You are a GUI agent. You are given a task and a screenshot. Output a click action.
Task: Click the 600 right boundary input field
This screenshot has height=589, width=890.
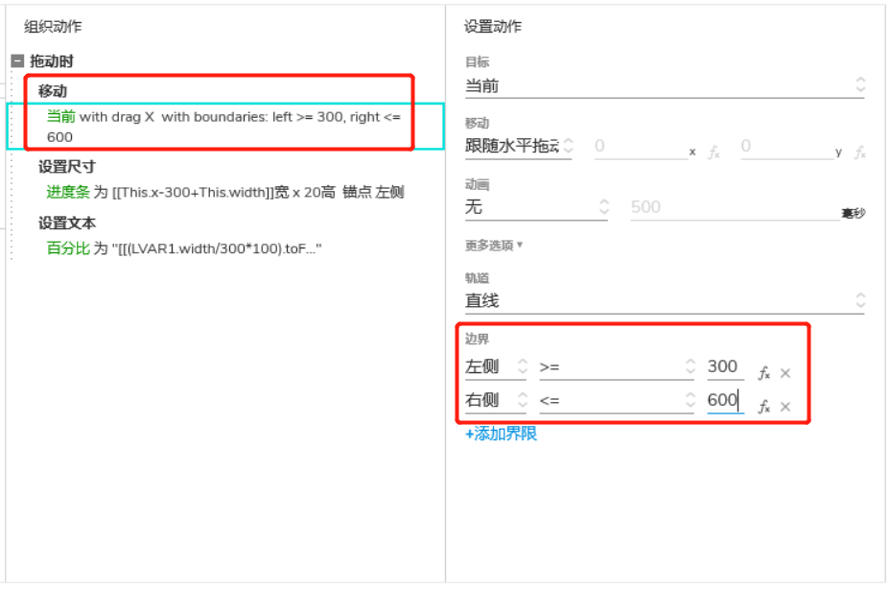pos(725,400)
